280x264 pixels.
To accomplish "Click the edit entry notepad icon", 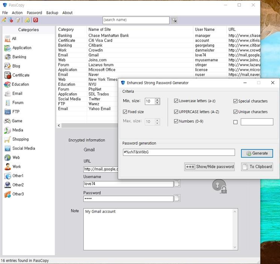I will (x=17, y=20).
